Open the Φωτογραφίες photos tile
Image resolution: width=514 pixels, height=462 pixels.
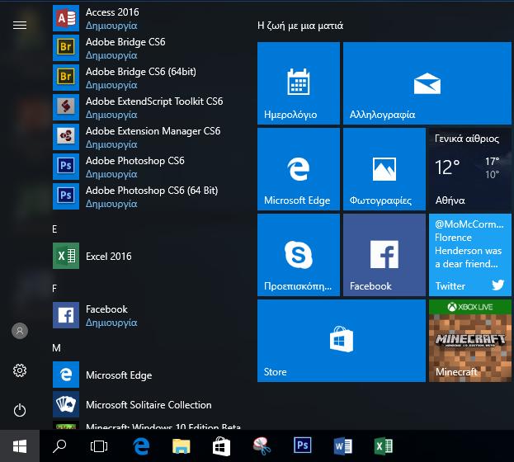tap(384, 169)
